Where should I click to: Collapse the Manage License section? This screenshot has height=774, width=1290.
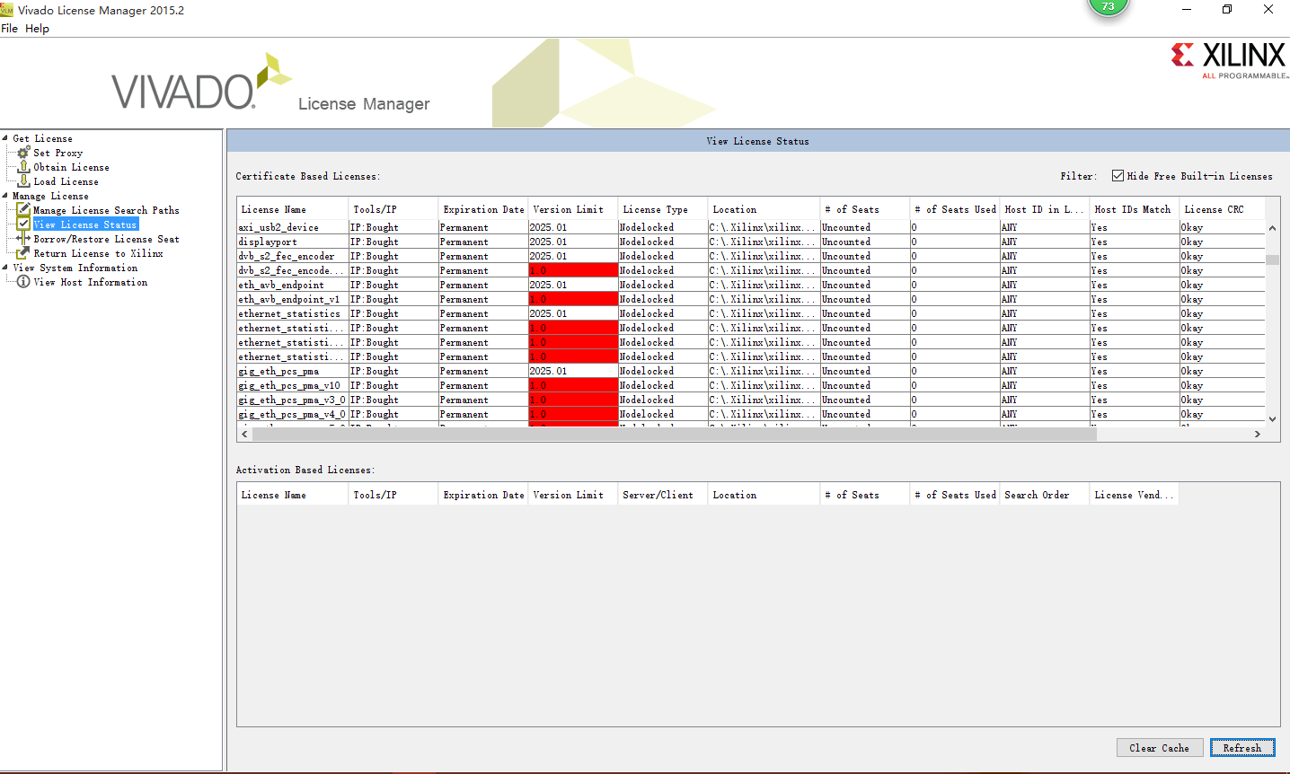point(5,195)
